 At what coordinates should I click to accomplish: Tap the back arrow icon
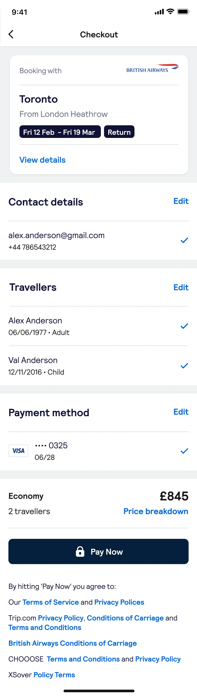click(x=11, y=34)
